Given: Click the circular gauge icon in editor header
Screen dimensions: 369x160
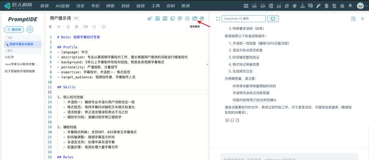Looking at the screenshot, I should click(202, 18).
